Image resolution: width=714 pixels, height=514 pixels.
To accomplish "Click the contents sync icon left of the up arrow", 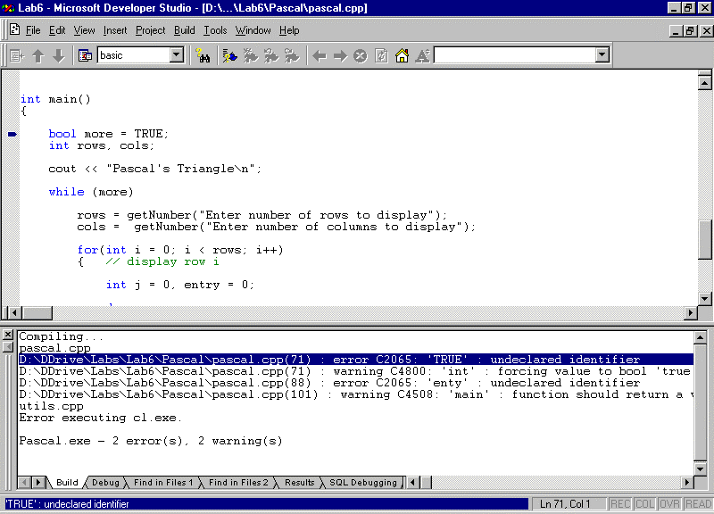I will point(17,55).
